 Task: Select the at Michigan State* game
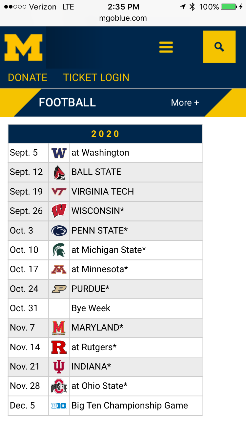[109, 250]
